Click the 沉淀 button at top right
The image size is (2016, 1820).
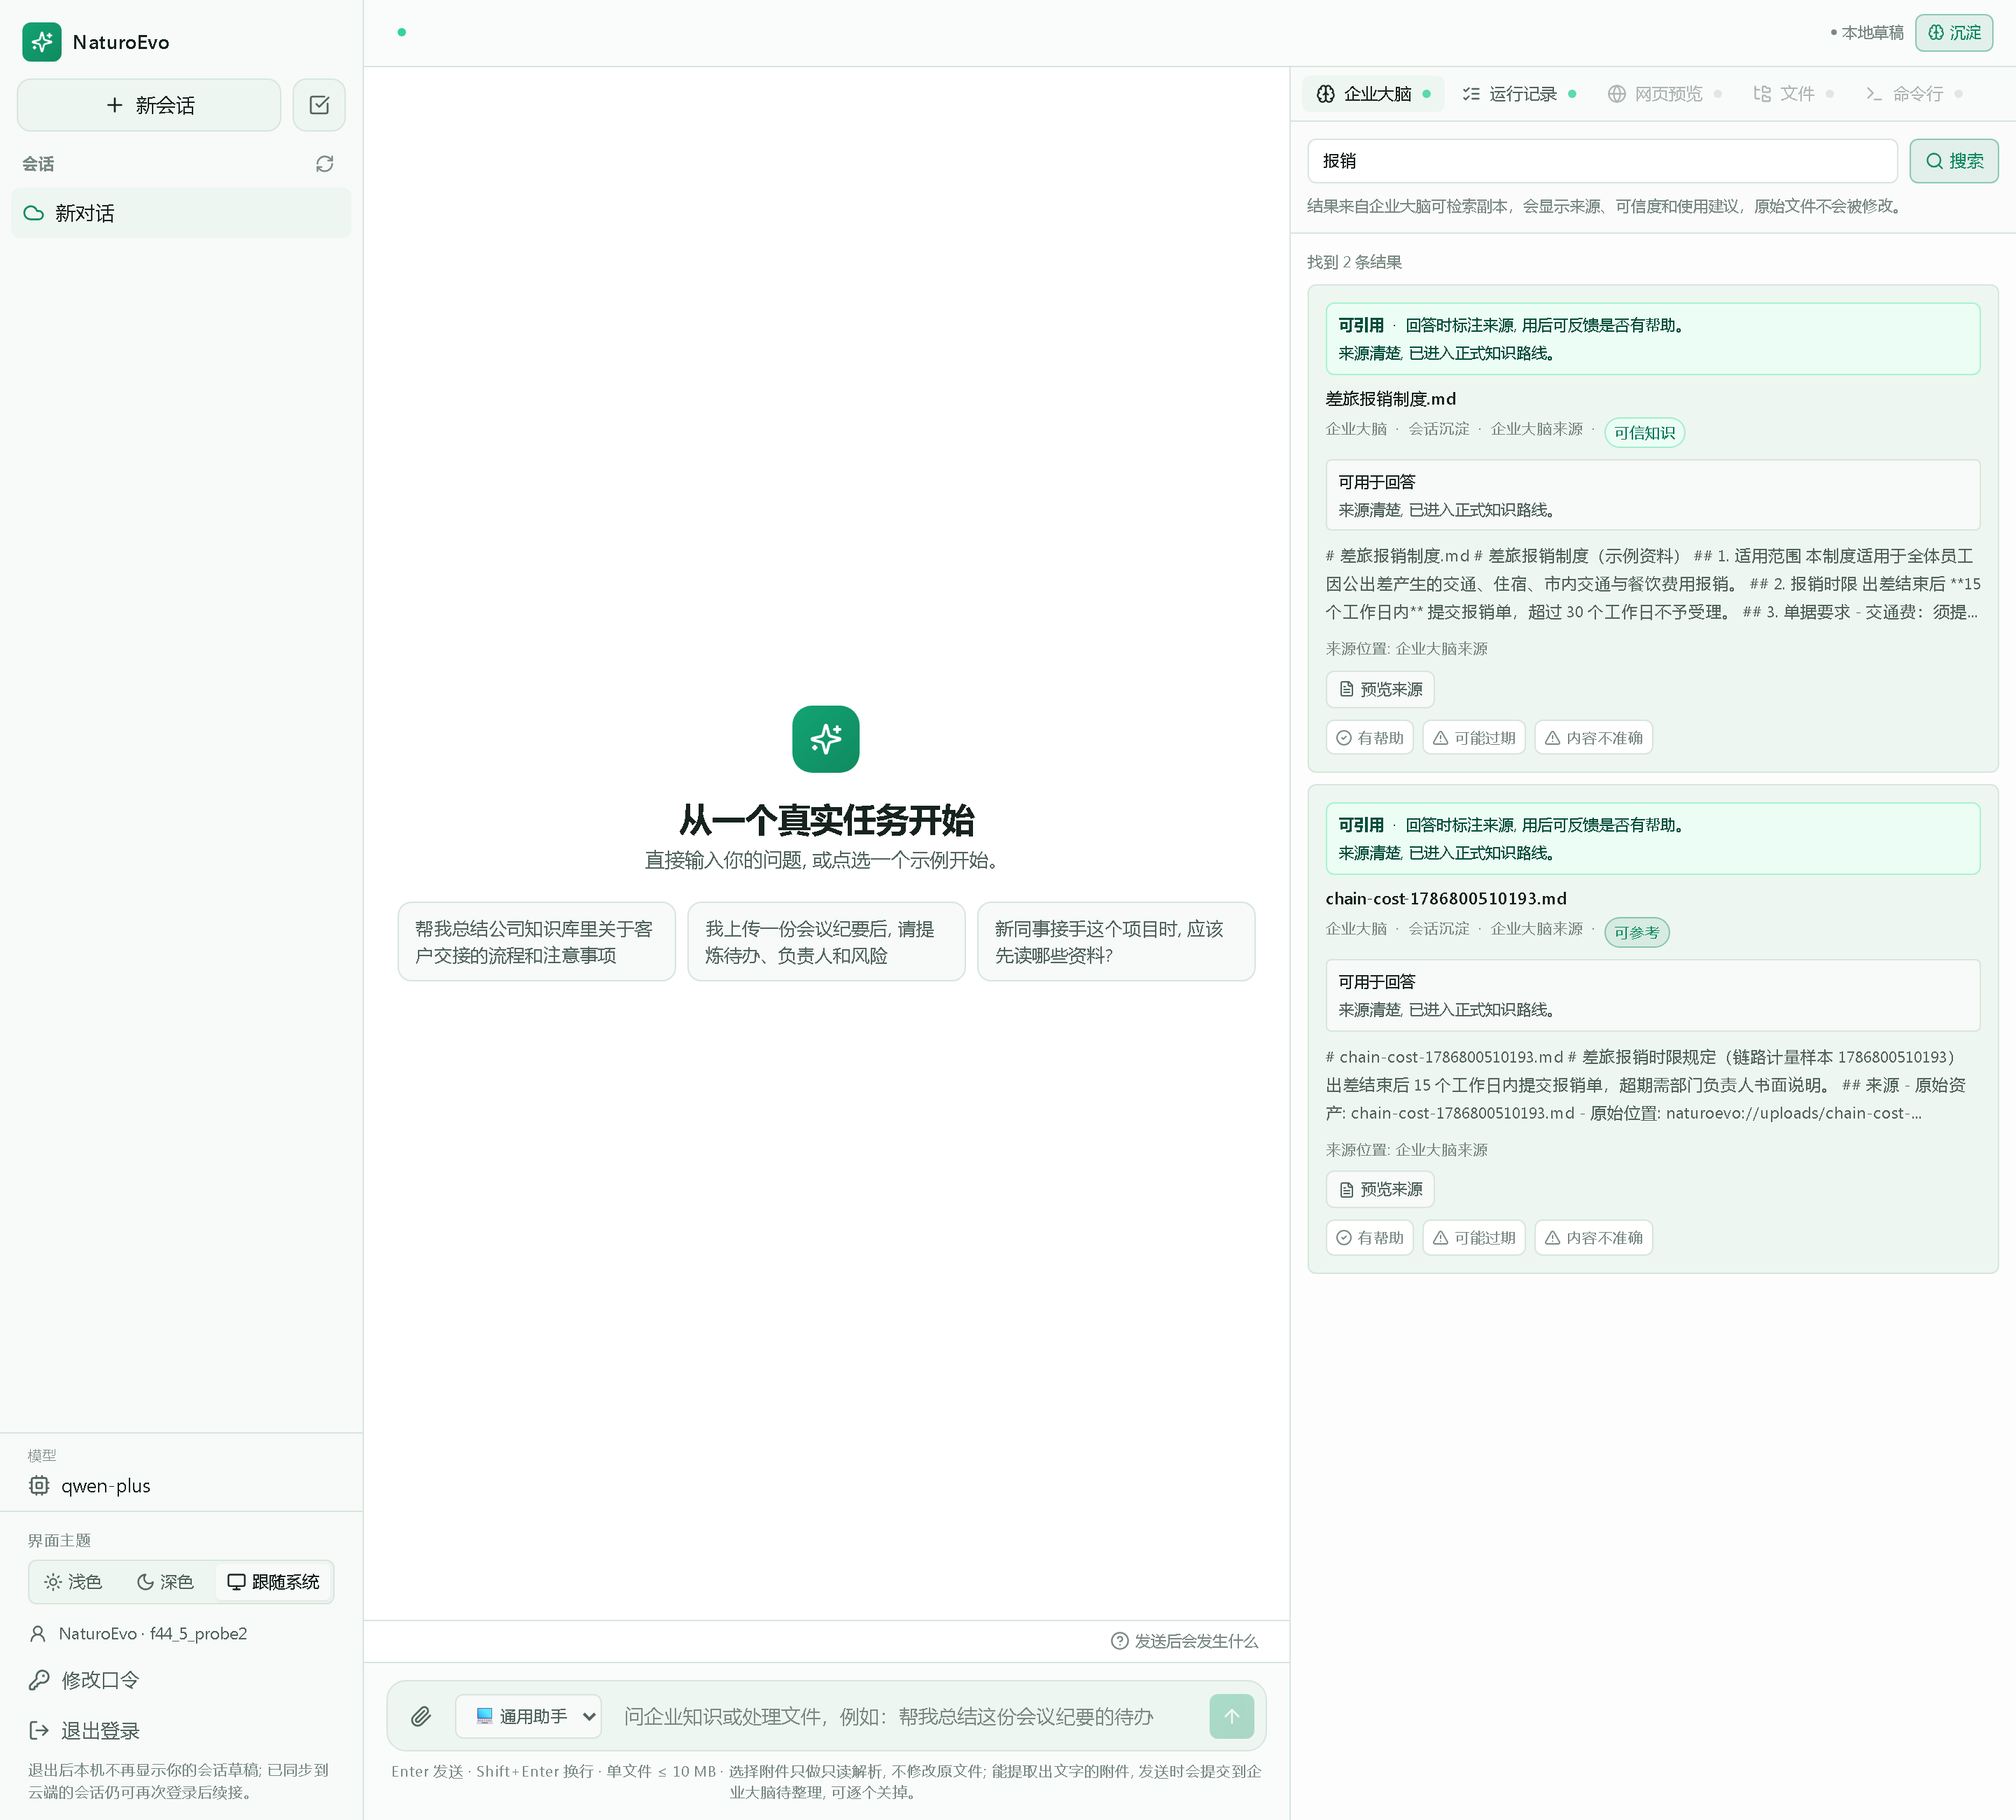[x=1954, y=33]
